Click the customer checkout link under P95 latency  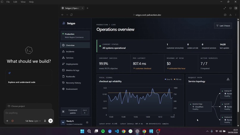pyautogui.click(x=142, y=69)
